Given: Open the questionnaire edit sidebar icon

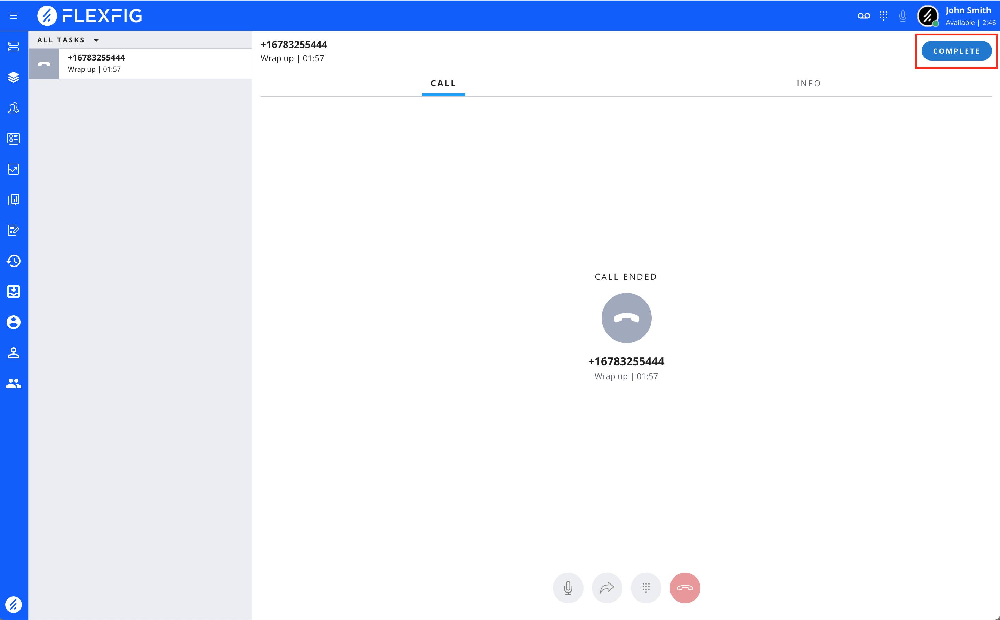Looking at the screenshot, I should (x=14, y=230).
